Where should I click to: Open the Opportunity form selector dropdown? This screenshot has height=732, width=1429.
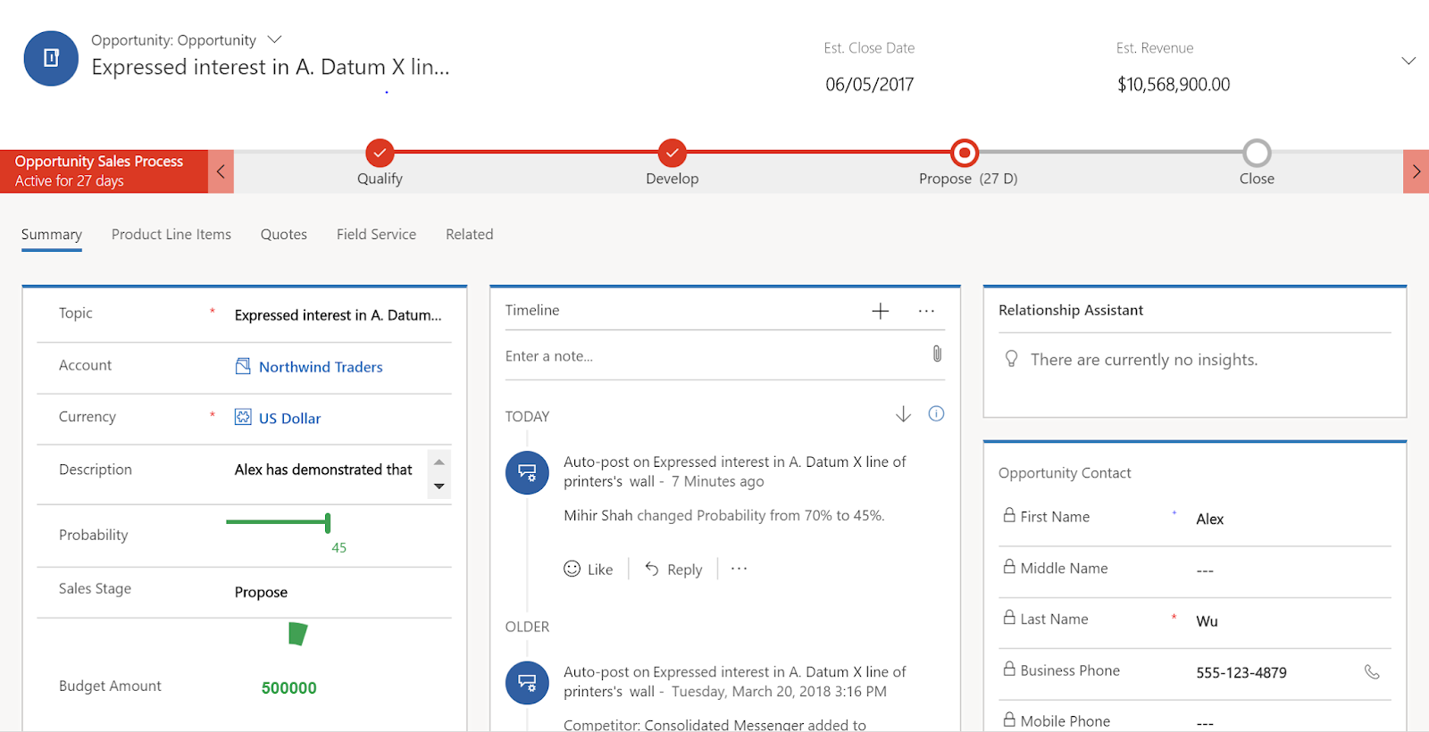[274, 40]
